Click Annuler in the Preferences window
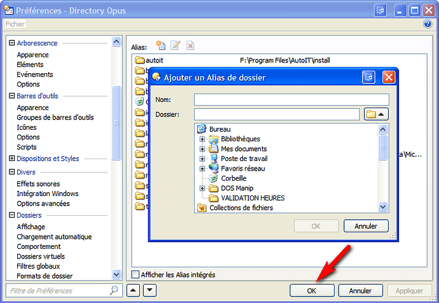Viewport: 439px width, 303px height. coord(360,291)
